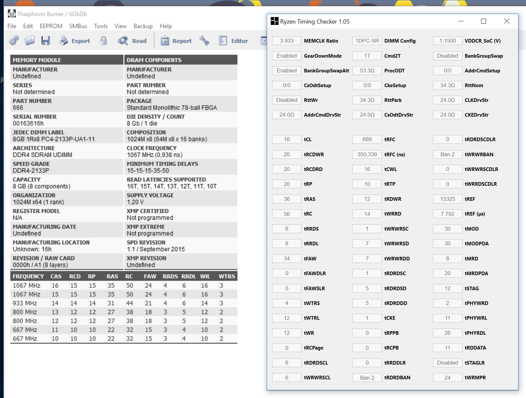The height and width of the screenshot is (398, 526).
Task: Click the tFAW value field
Action: [287, 259]
